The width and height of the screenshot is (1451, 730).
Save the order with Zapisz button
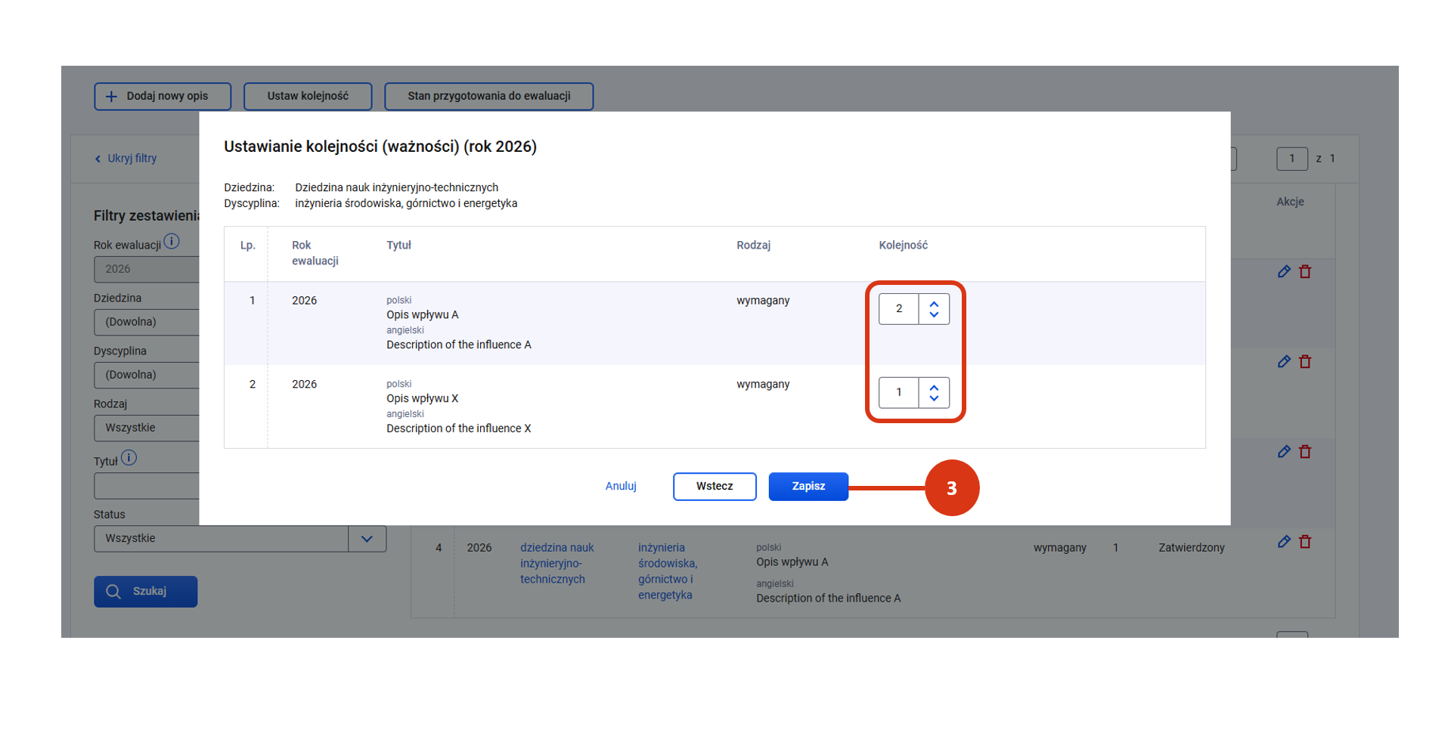808,487
